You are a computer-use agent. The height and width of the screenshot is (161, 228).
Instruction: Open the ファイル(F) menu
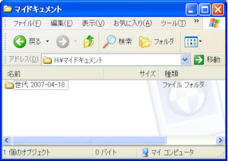coord(27,23)
